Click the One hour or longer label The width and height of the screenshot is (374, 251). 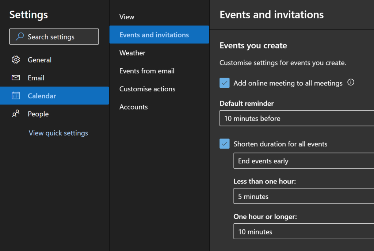(x=265, y=216)
